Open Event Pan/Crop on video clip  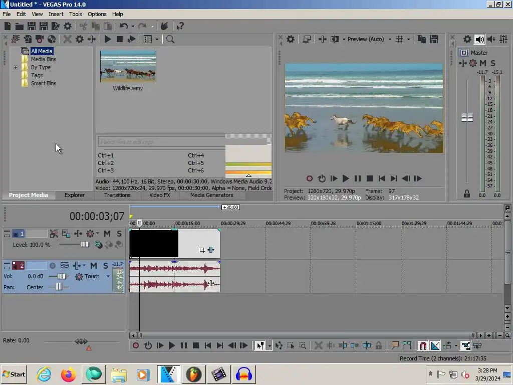(202, 250)
